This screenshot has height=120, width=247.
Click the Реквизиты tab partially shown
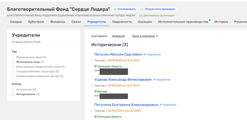pyautogui.click(x=240, y=22)
